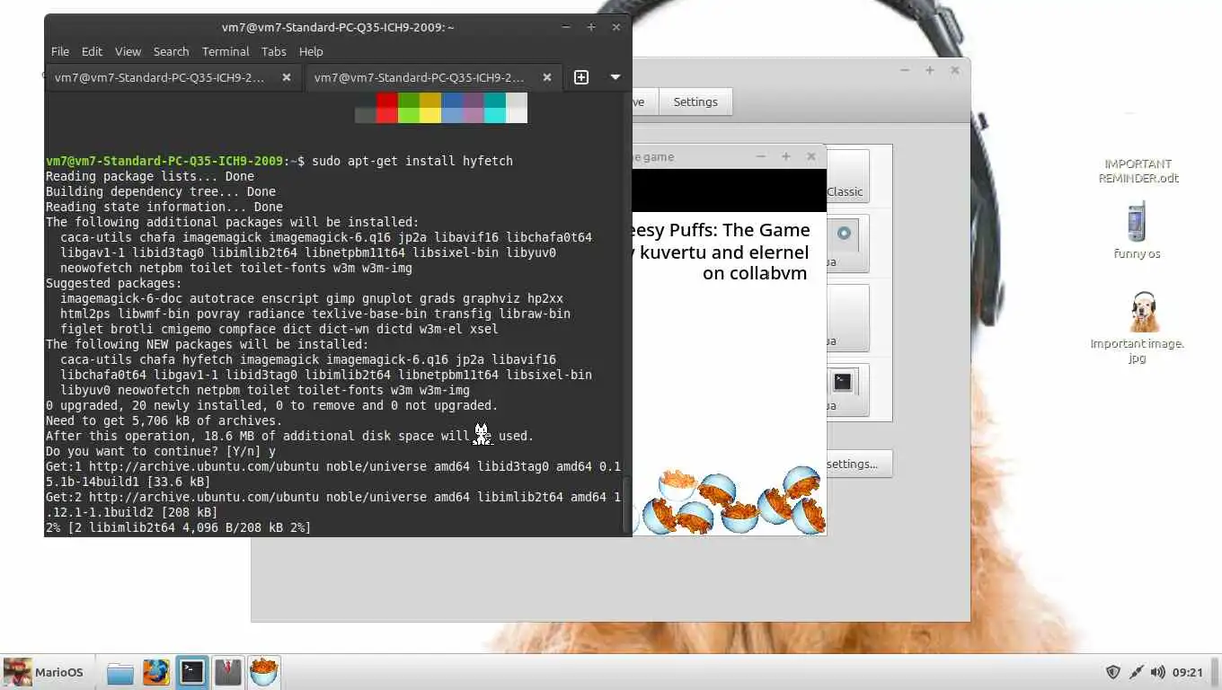Close the background settings window
This screenshot has width=1222, height=690.
coord(955,70)
